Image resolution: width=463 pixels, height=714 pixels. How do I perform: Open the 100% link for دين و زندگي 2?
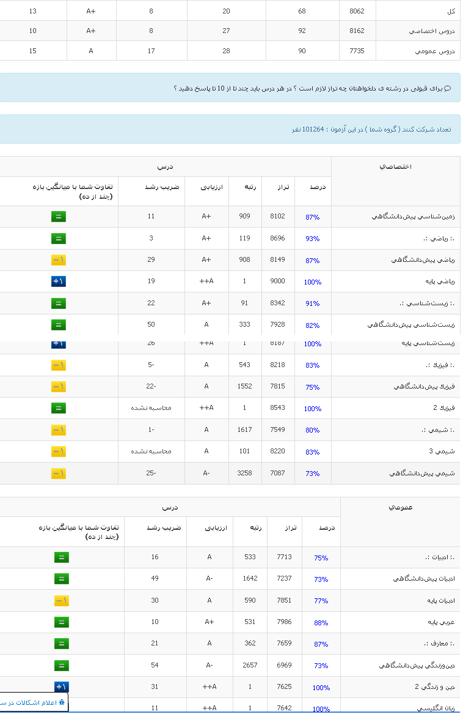click(x=321, y=688)
